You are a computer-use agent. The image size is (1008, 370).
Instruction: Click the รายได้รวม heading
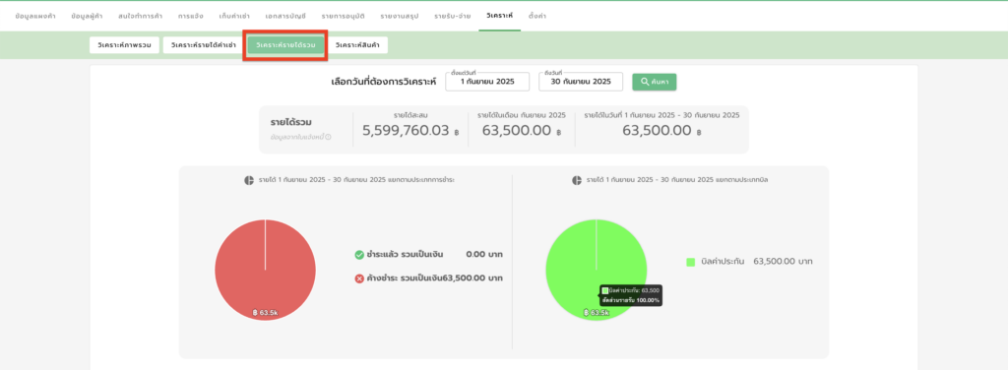tap(291, 122)
